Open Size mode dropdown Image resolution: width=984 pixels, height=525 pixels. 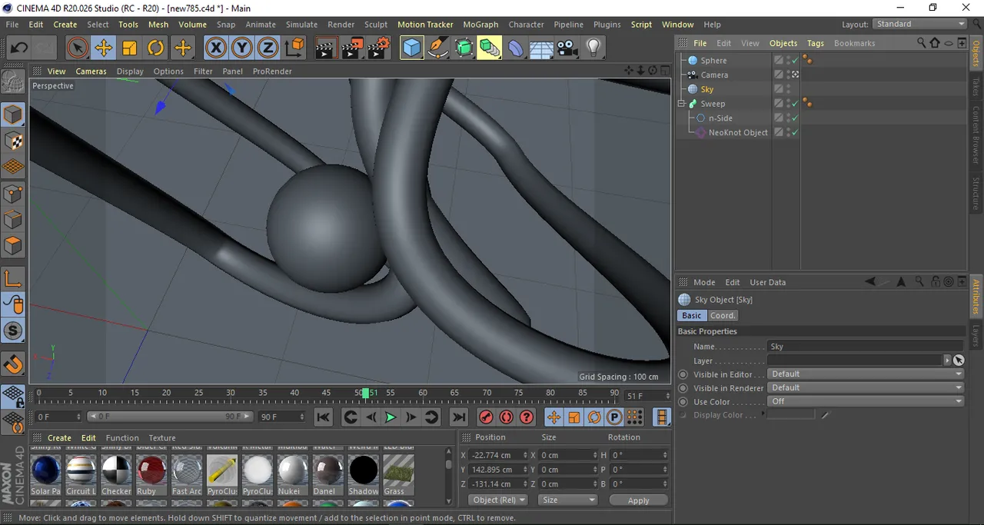pos(567,500)
